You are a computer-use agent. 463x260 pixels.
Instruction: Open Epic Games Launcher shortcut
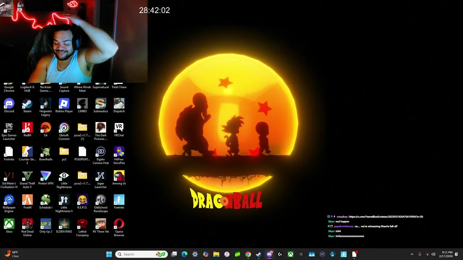point(9,132)
